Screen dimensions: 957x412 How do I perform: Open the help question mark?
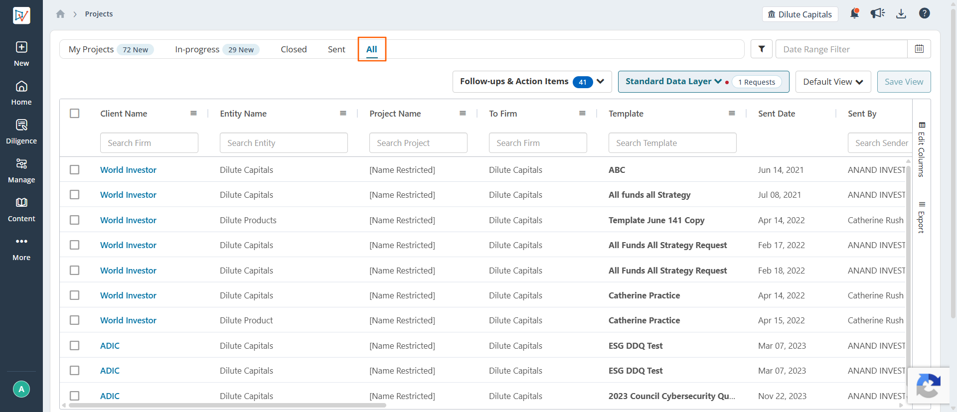(x=925, y=13)
